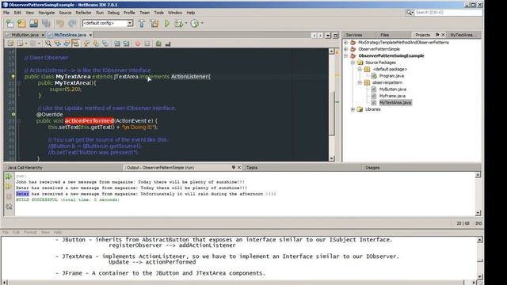Viewport: 507px width, 285px height.
Task: Collapse the default package node
Action: 360,69
